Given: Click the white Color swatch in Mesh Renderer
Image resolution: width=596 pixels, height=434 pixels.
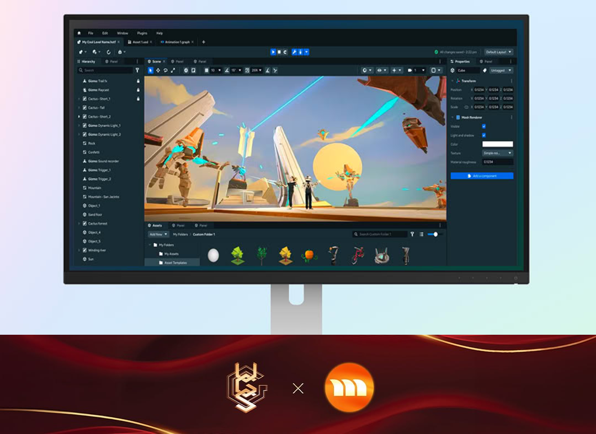Looking at the screenshot, I should coord(498,144).
